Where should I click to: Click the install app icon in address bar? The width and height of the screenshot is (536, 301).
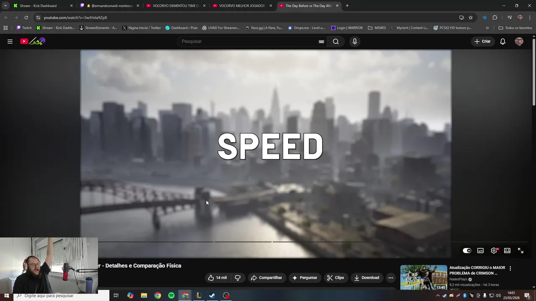coord(461,18)
